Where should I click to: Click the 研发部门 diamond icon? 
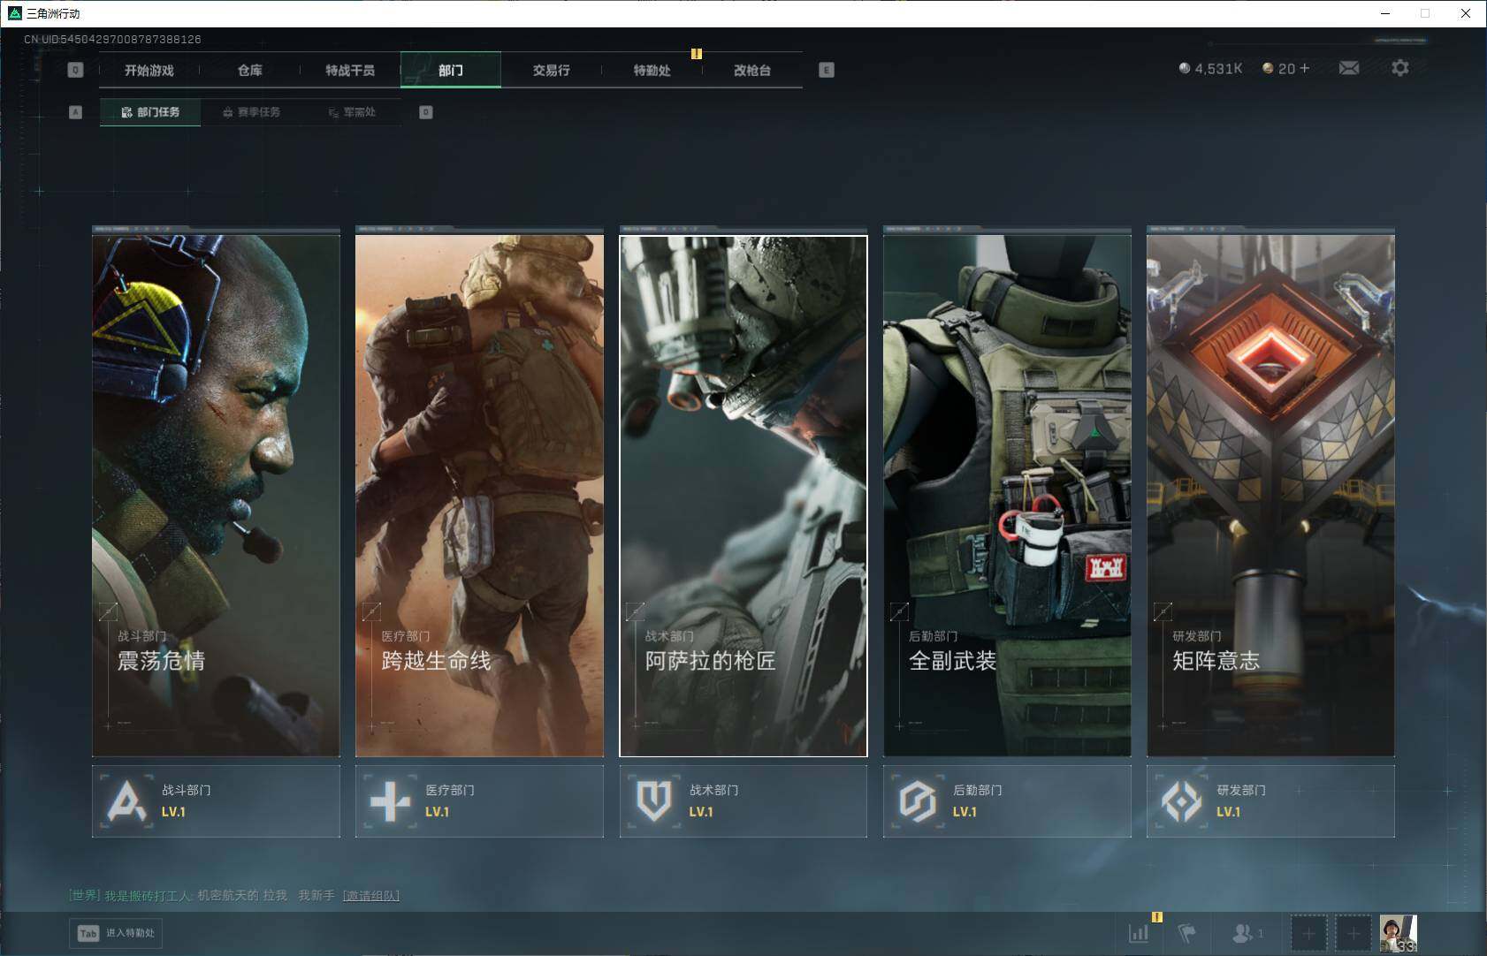pyautogui.click(x=1181, y=801)
